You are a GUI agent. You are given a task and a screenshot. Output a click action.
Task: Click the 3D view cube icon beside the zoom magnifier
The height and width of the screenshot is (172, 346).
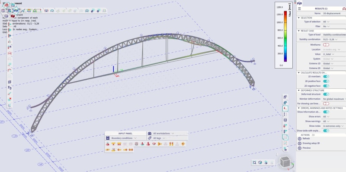(x=260, y=163)
